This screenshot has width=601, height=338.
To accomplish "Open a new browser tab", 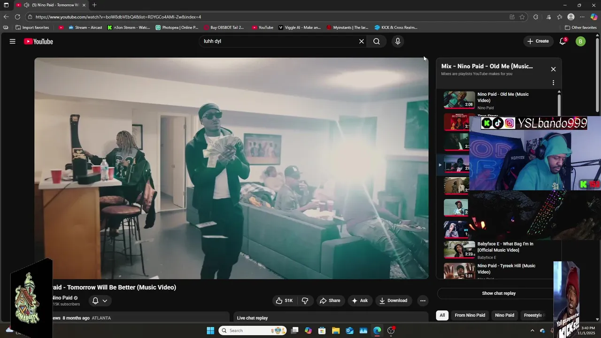I will tap(94, 5).
